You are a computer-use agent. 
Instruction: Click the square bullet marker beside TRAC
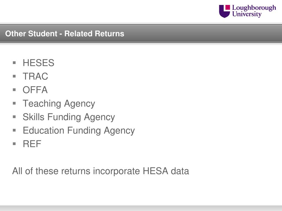(14, 76)
